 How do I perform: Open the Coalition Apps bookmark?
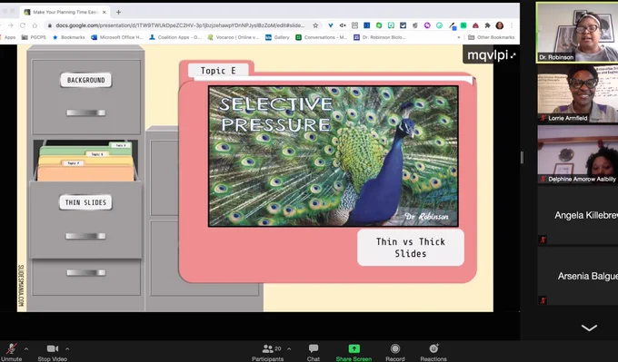[175, 37]
